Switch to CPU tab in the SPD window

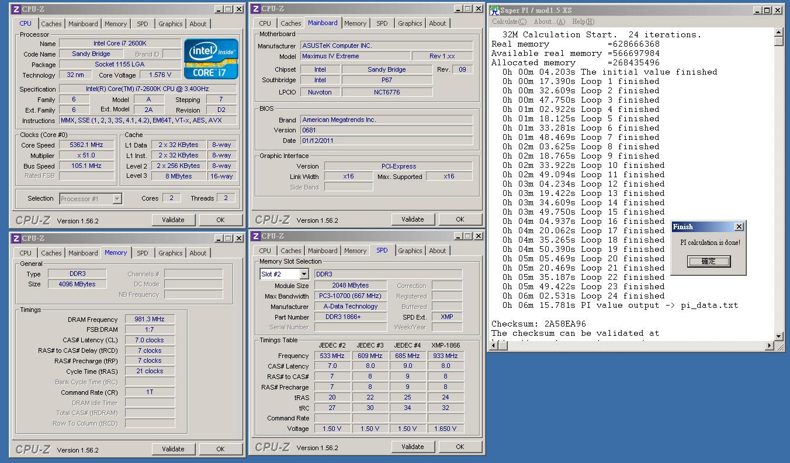pos(265,251)
